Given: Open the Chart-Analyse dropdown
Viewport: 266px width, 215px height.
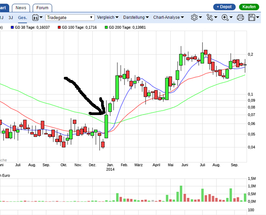Looking at the screenshot, I should [x=168, y=17].
